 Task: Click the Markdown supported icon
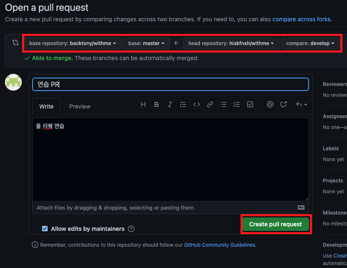click(x=301, y=207)
